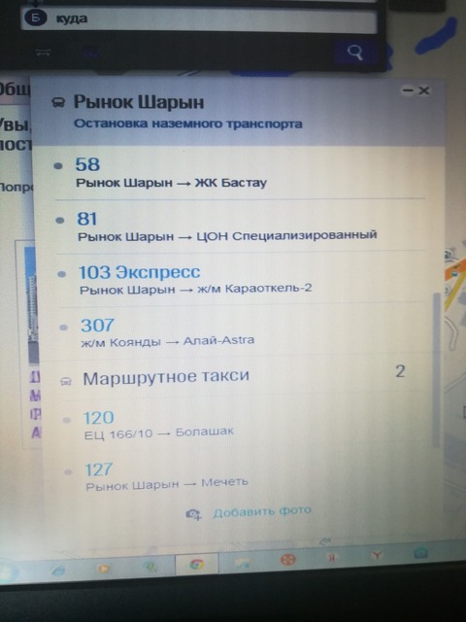Click the card's vertical scrollbar
Viewport: 466px width, 622px height.
click(x=436, y=369)
